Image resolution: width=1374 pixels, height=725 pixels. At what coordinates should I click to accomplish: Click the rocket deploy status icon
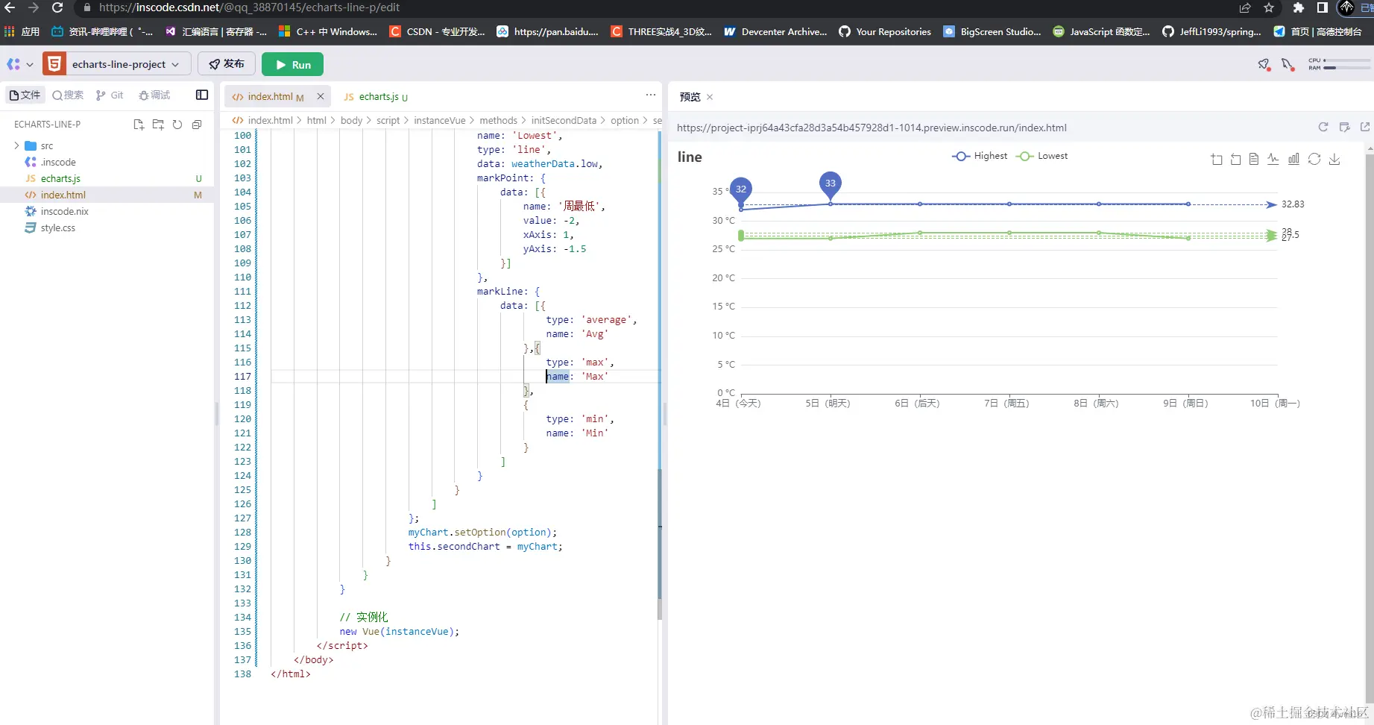[1264, 65]
